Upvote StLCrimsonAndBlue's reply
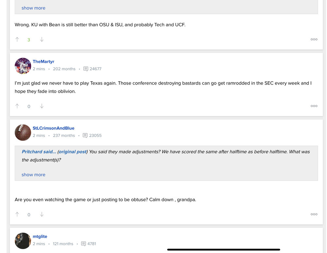 (17, 215)
